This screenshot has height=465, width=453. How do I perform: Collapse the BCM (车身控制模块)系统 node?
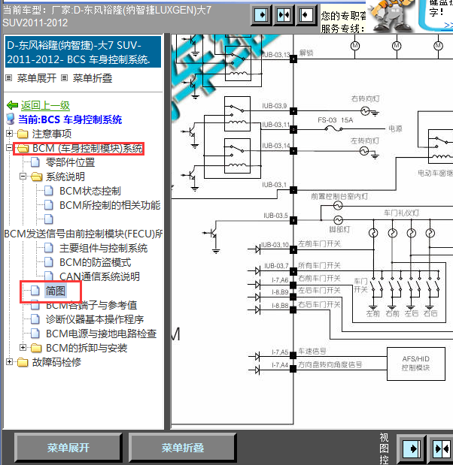pos(9,147)
